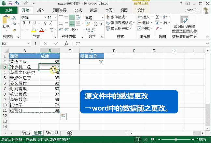Click the Clear eraser icon

point(157,29)
